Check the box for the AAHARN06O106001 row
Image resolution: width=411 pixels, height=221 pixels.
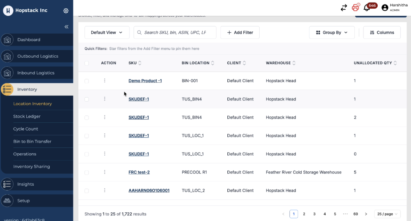point(87,191)
